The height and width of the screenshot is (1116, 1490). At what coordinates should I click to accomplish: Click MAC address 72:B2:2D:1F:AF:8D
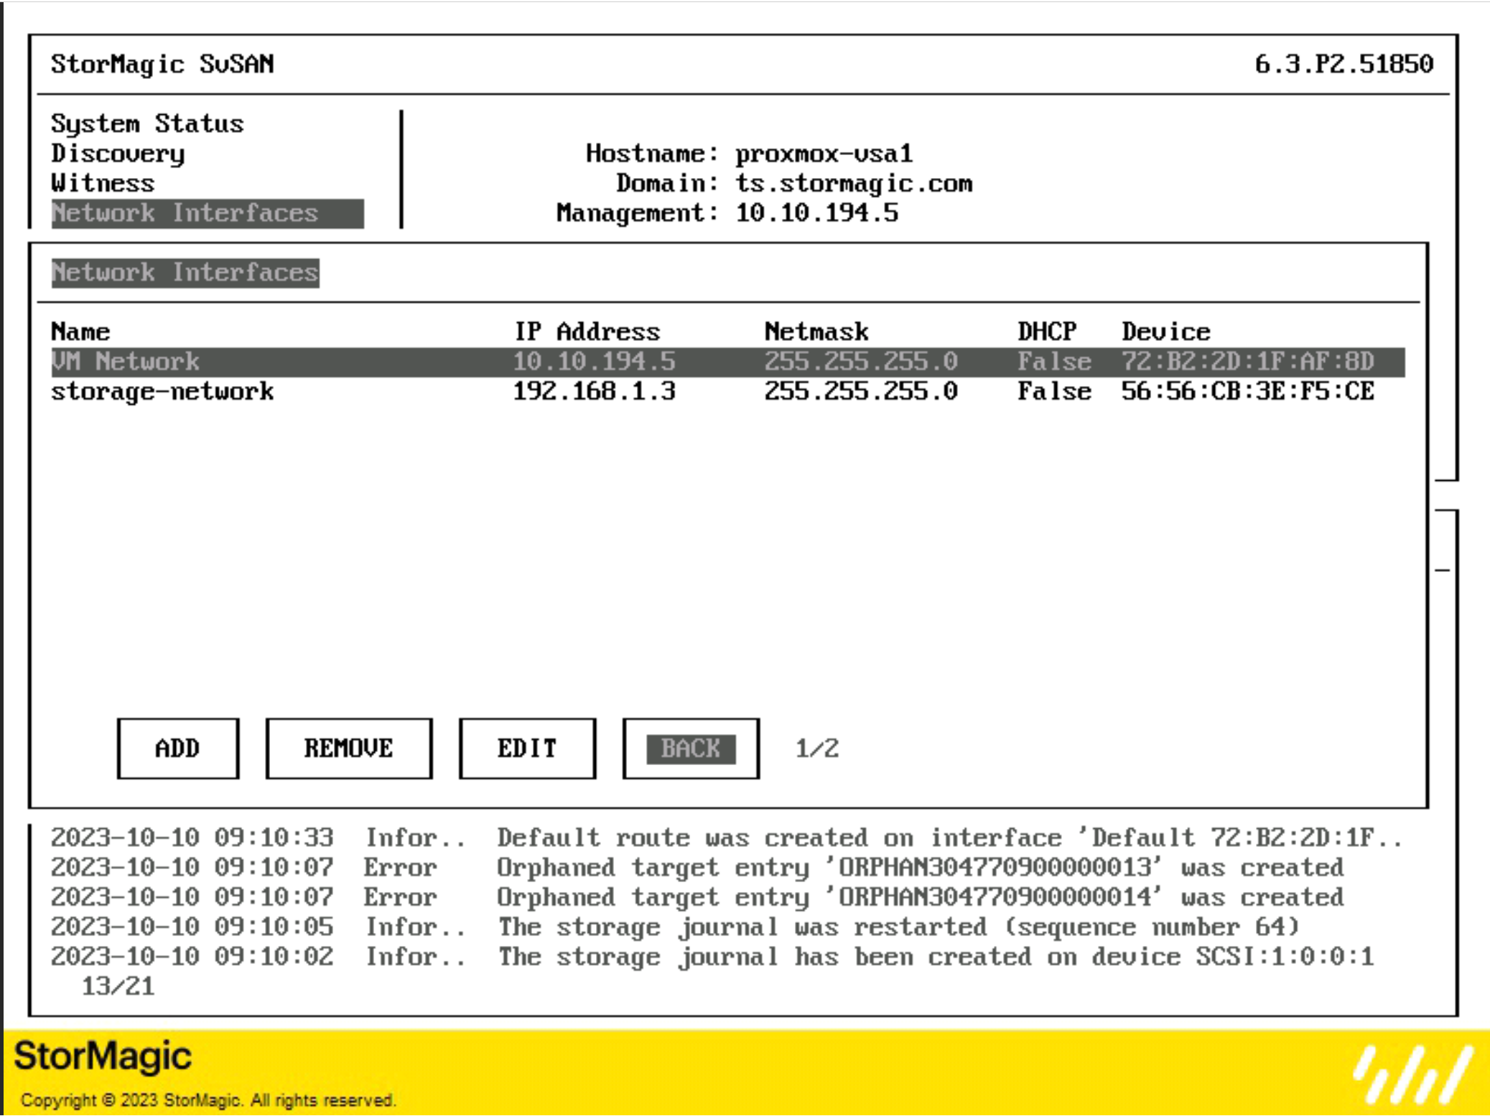click(x=1248, y=362)
